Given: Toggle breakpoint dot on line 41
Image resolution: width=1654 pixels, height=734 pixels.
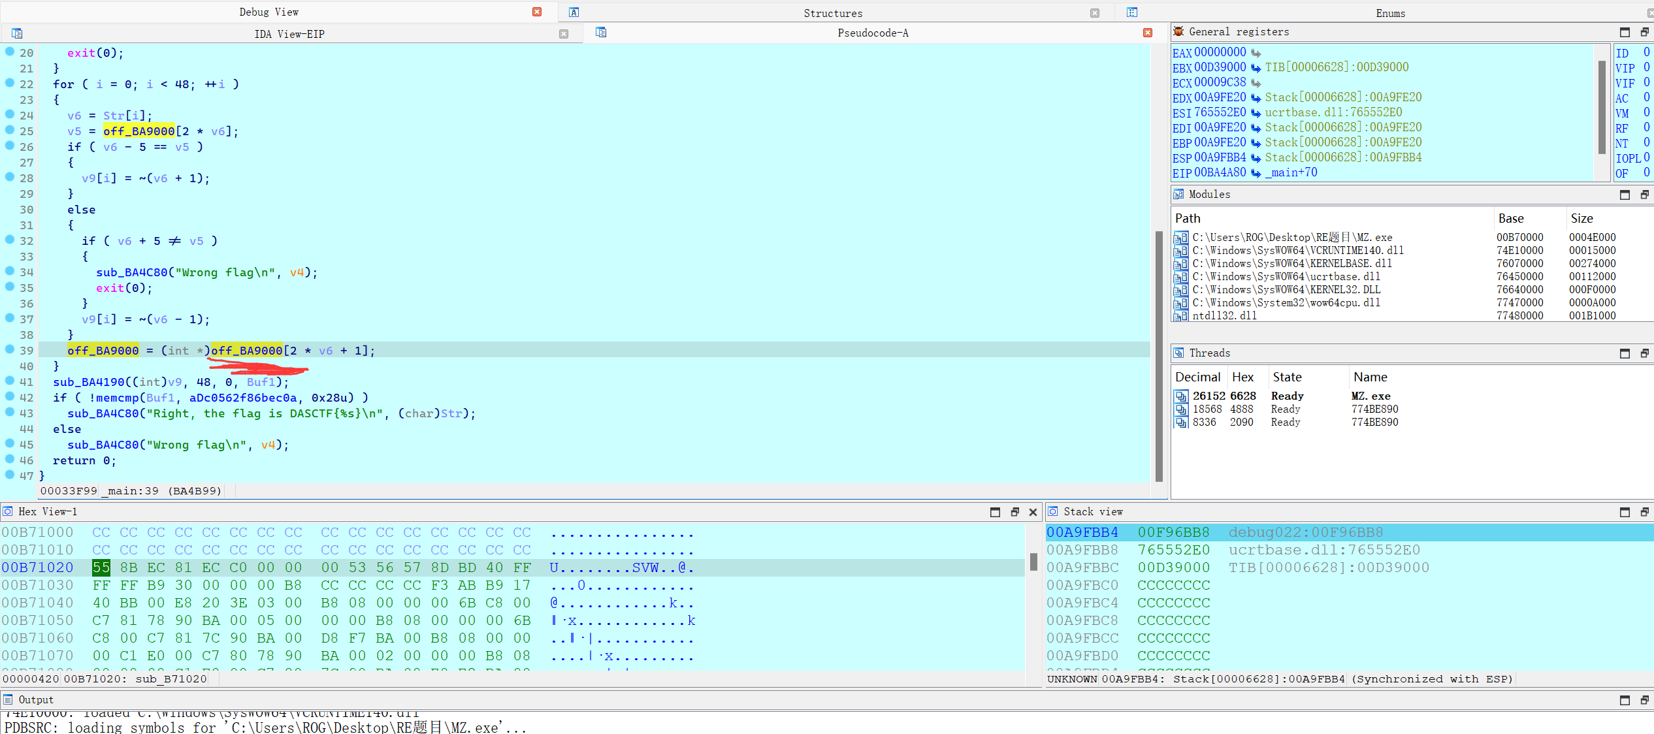Looking at the screenshot, I should tap(10, 381).
